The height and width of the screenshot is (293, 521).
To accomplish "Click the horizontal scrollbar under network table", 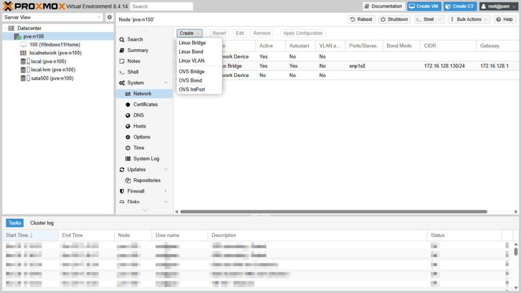I will click(x=333, y=212).
